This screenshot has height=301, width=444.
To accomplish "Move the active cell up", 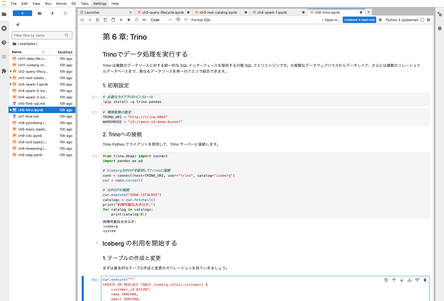I will tap(394, 280).
